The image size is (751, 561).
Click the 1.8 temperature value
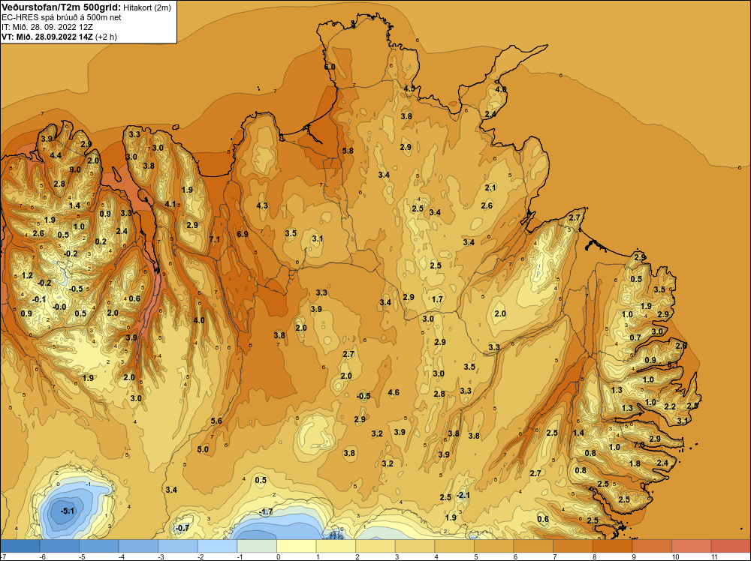pos(635,463)
